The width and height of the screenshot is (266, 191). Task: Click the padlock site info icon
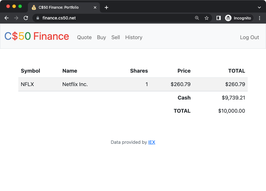[38, 18]
